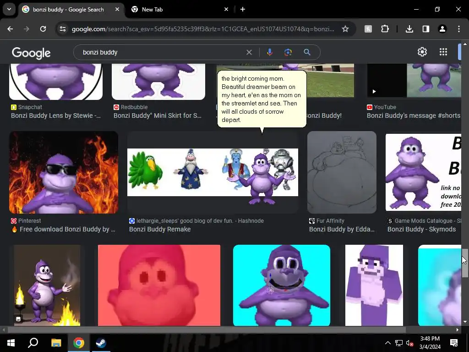Open the cyan background Bonzi model image

pos(282,285)
